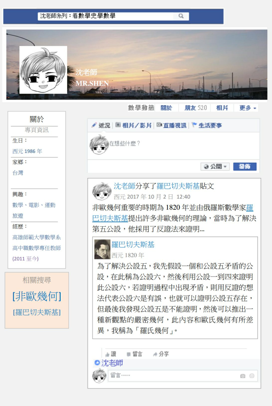
Task: Click the search magnifier icon
Action: (181, 16)
